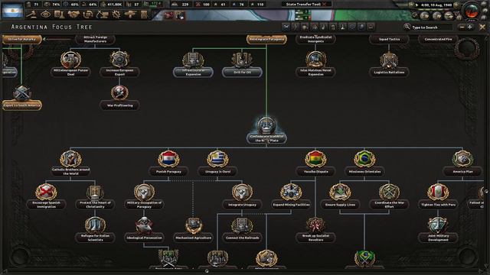Toggle the leftmost focus filter icon in header
This screenshot has height=275, width=490.
286,27
